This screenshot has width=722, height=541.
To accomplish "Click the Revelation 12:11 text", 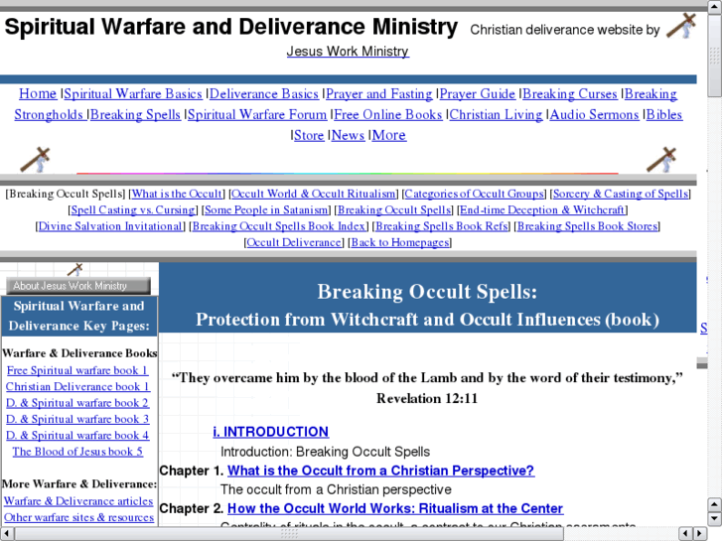I will coord(427,398).
